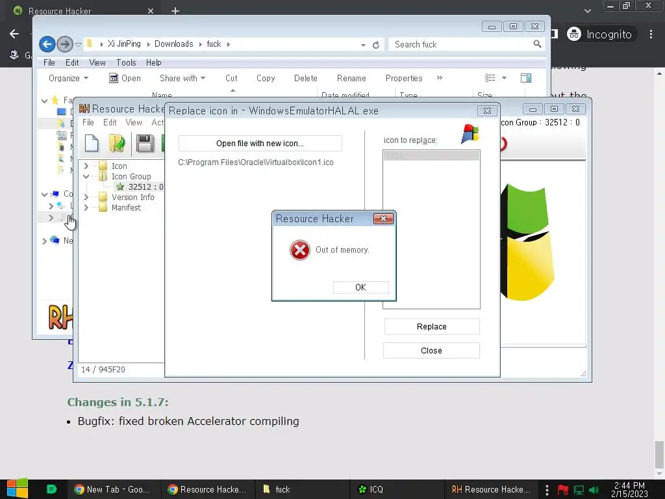Click Cut in Explorer toolbar
This screenshot has width=665, height=499.
pos(231,78)
